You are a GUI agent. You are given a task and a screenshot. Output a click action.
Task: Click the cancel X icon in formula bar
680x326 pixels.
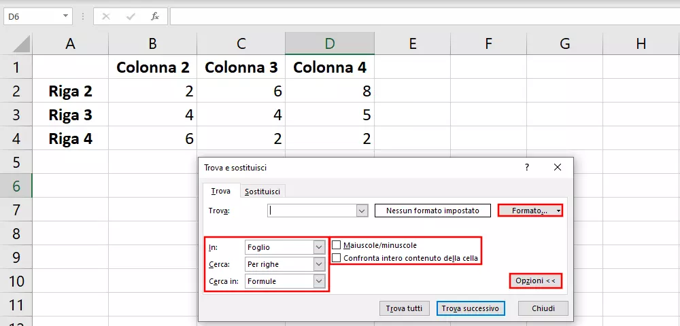pyautogui.click(x=106, y=16)
